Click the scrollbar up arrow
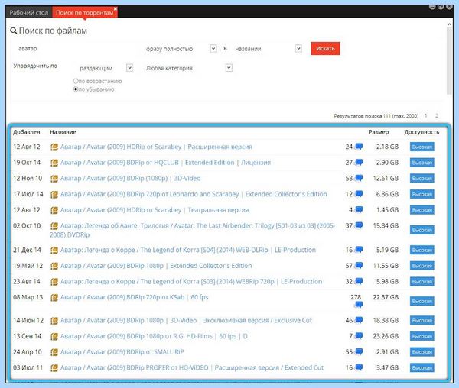This screenshot has height=388, width=459. [449, 25]
